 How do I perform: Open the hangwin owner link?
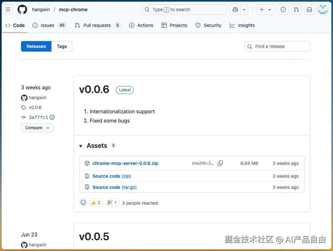click(41, 10)
